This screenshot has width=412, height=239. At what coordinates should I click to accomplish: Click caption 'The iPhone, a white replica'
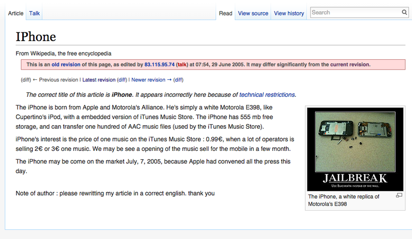coord(344,200)
